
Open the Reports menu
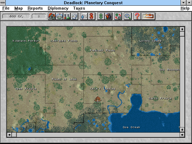35,8
